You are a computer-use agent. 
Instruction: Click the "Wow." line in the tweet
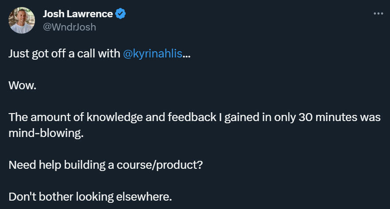coord(22,86)
